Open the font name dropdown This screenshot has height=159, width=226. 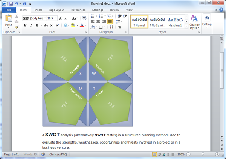[45, 18]
